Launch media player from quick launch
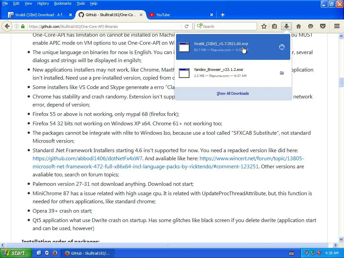This screenshot has width=344, height=258. (47, 253)
